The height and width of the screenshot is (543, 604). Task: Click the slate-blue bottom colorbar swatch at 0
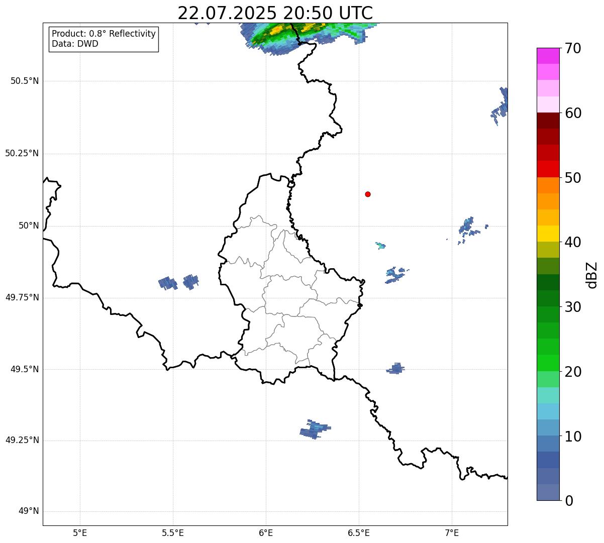[x=548, y=492]
